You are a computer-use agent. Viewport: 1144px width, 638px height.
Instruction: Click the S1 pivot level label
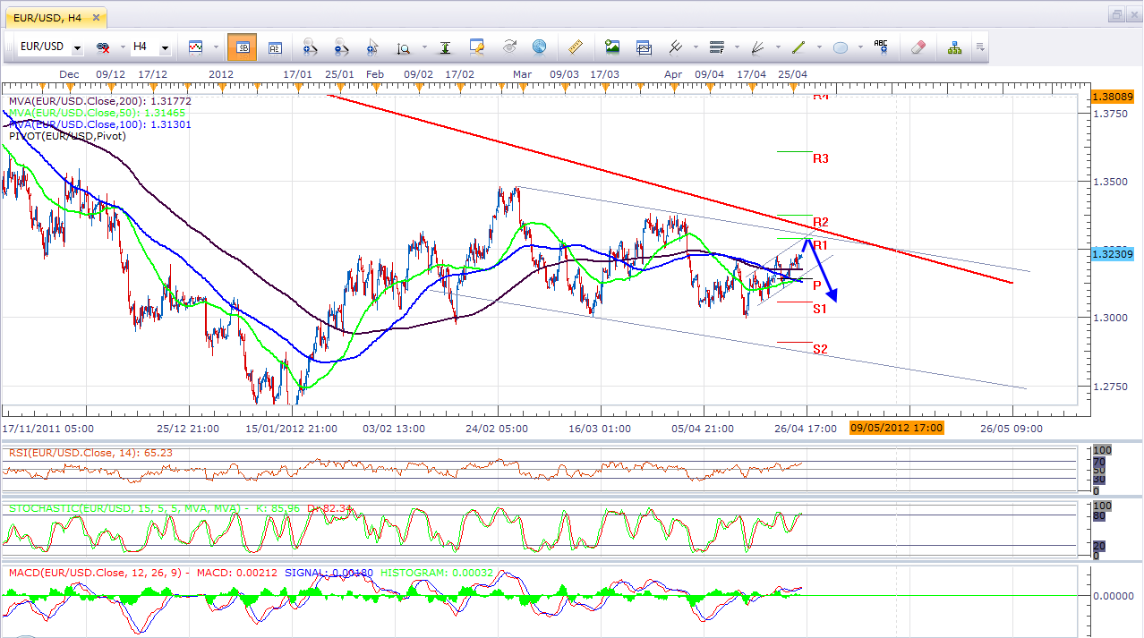tap(820, 309)
